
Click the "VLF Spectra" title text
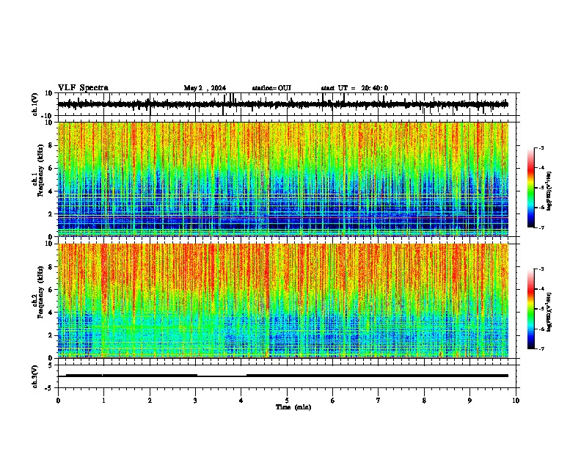click(83, 88)
